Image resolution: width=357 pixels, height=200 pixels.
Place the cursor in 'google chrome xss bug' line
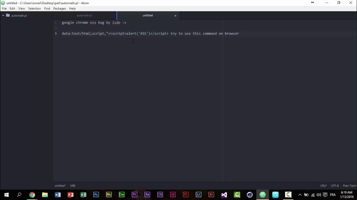coord(94,22)
